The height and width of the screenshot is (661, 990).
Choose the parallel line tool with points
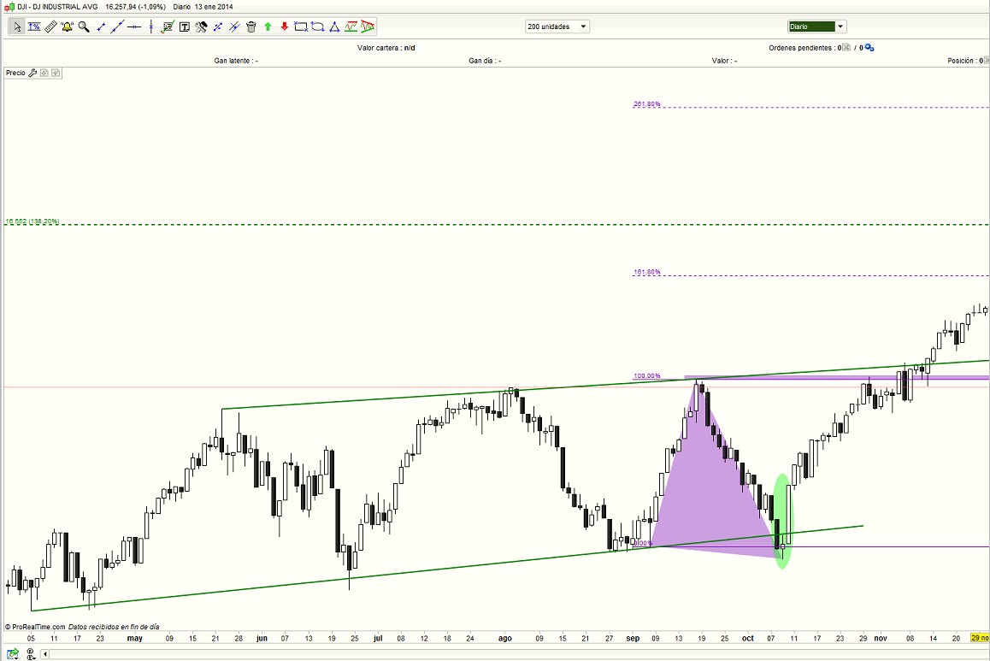(x=218, y=27)
